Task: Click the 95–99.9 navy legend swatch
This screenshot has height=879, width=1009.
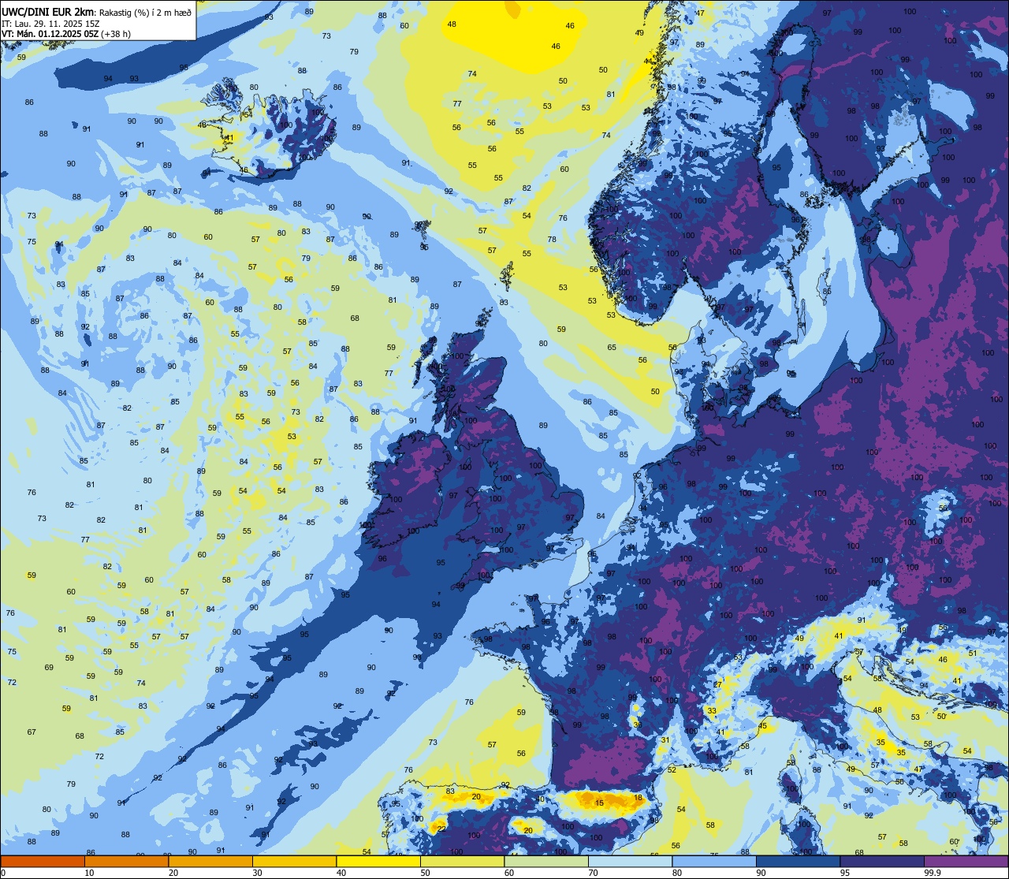Action: tap(882, 861)
